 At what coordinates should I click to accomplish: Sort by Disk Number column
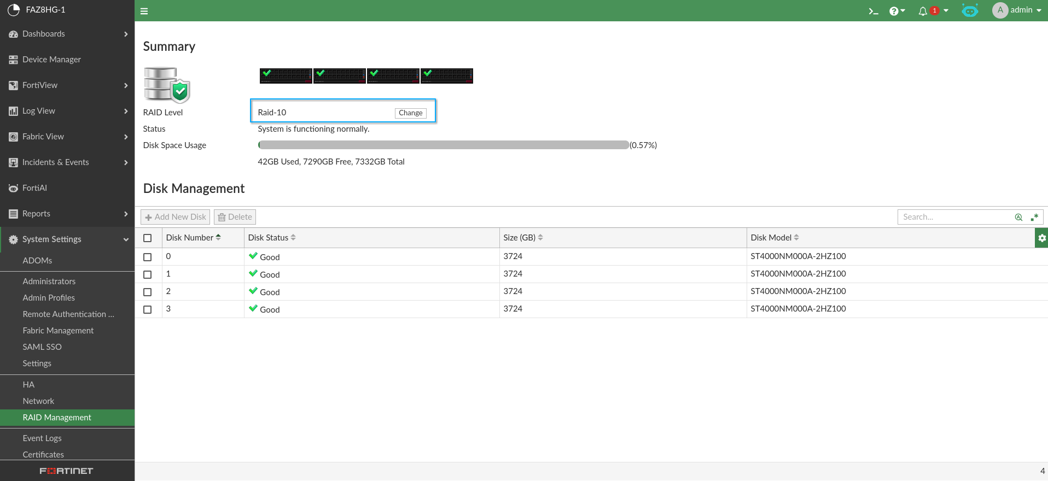[x=194, y=238]
